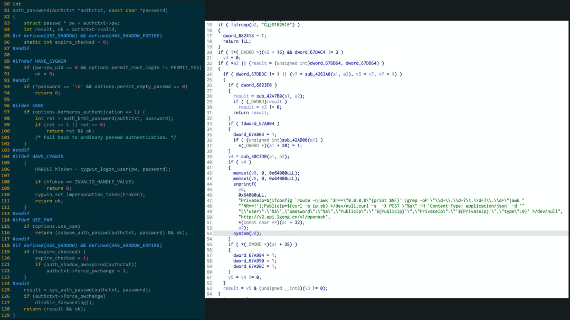570x320 pixels.
Task: Click the '#ifndef HAVE_CYGWIN' directive on line 89
Action: coord(39,61)
